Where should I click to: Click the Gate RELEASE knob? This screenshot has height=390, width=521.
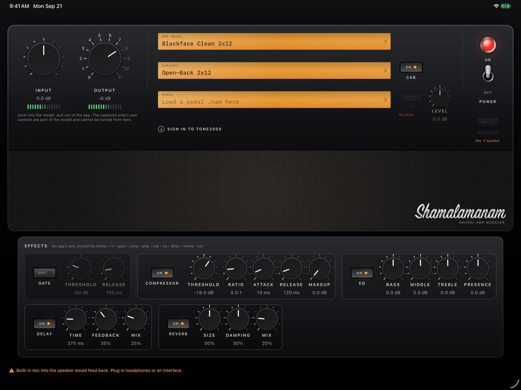[x=114, y=268]
